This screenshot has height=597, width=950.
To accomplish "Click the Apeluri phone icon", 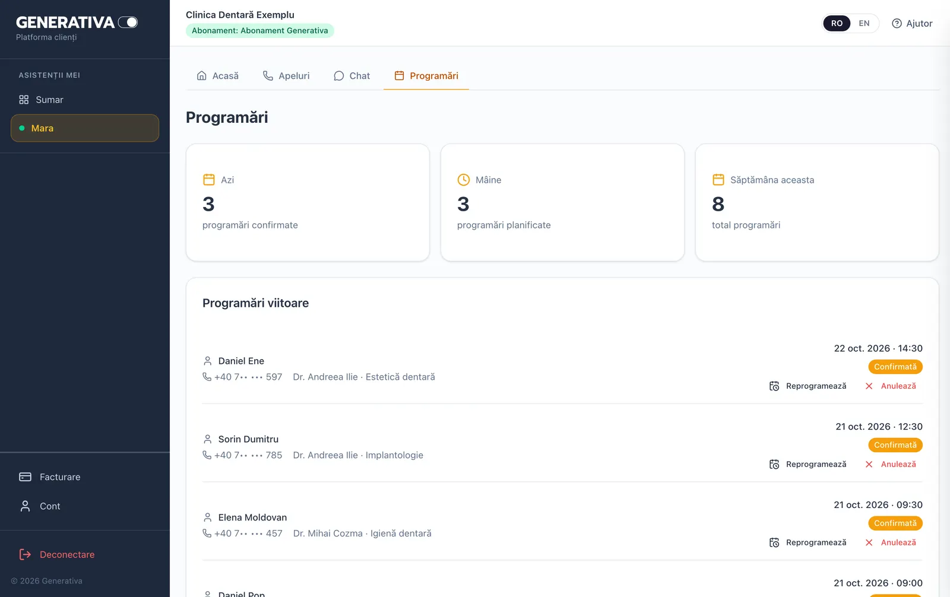I will click(268, 76).
